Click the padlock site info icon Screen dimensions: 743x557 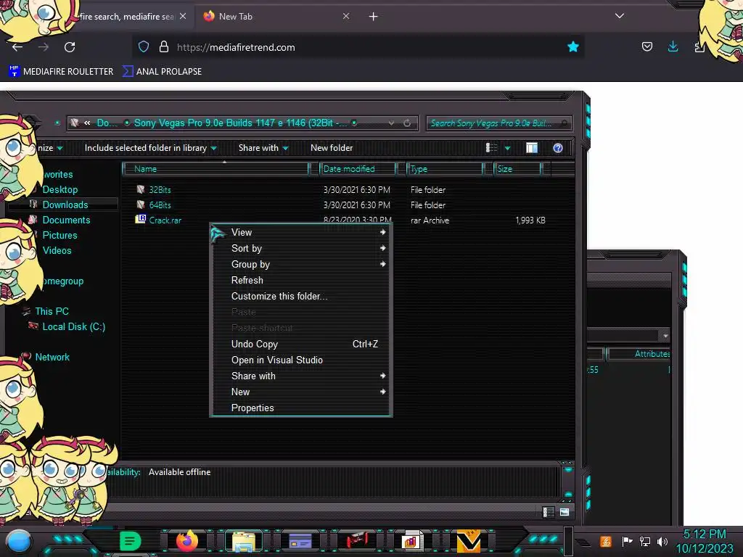(164, 46)
